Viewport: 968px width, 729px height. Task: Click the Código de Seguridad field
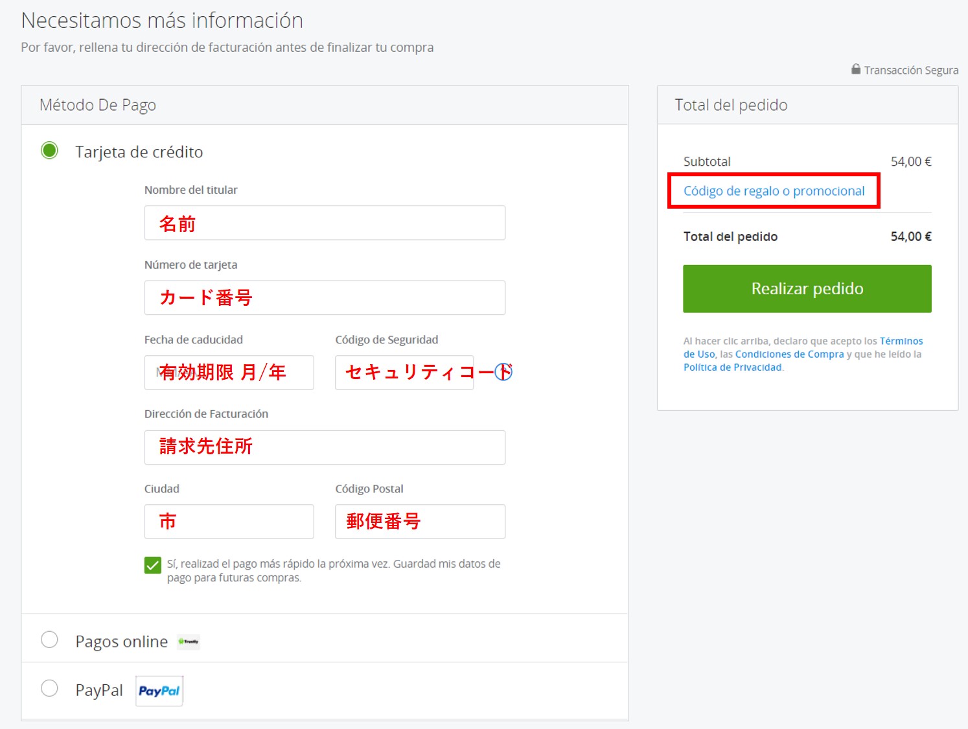404,373
